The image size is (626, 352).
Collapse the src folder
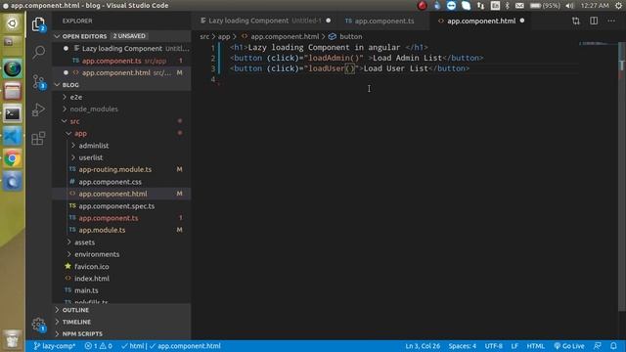tap(121, 121)
